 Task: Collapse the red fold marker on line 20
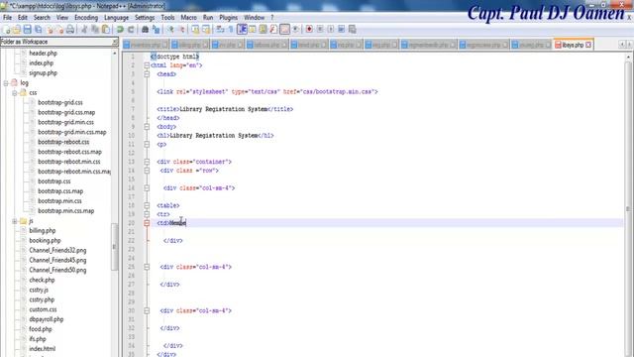(x=147, y=223)
